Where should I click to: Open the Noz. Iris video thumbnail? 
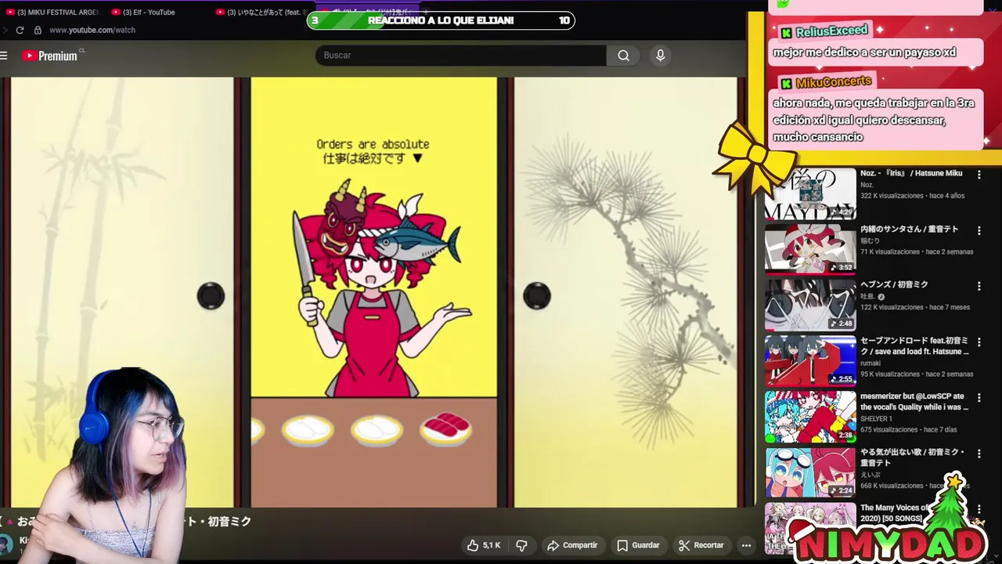pyautogui.click(x=810, y=193)
